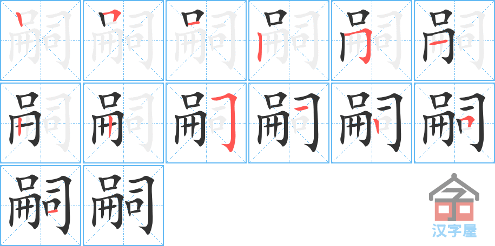
Task: Select the fifth stroke step tile
Action: pos(372,40)
